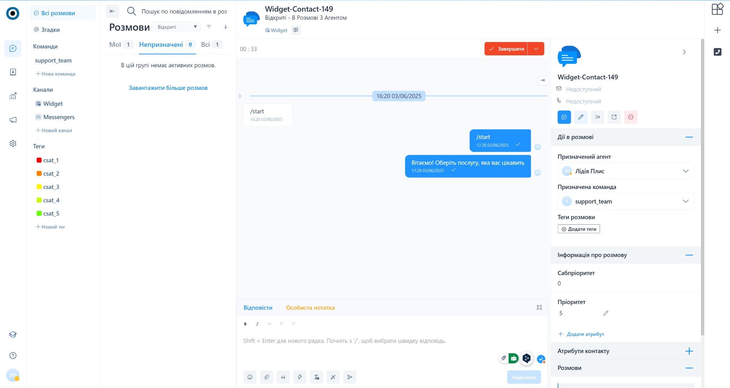Expand the reply editor to fullscreen
This screenshot has width=730, height=388.
539,308
